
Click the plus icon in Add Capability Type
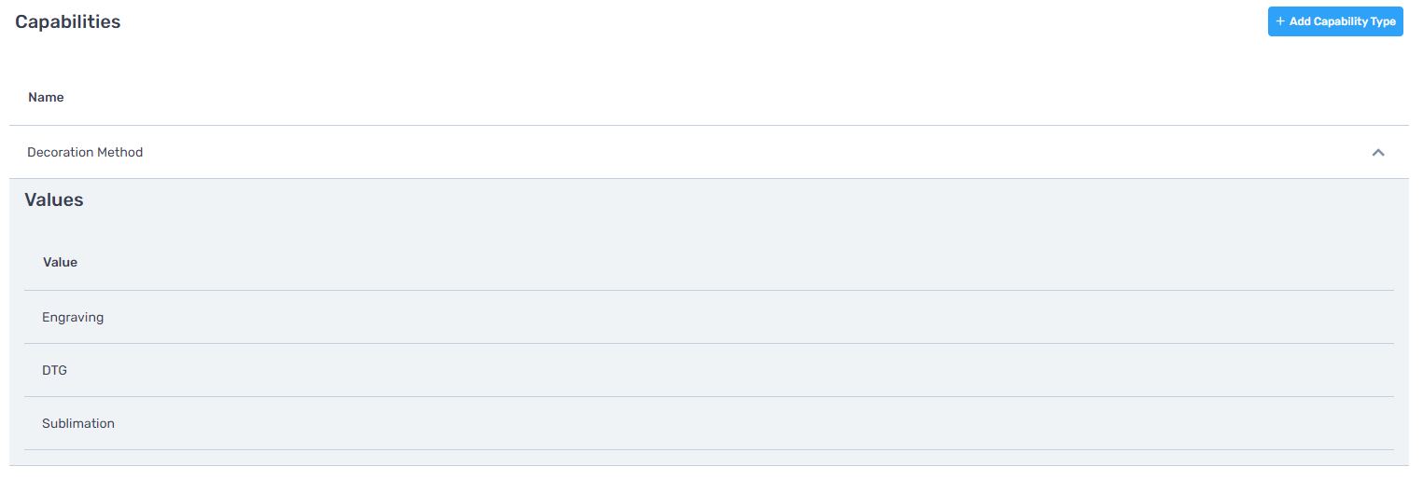[1280, 21]
